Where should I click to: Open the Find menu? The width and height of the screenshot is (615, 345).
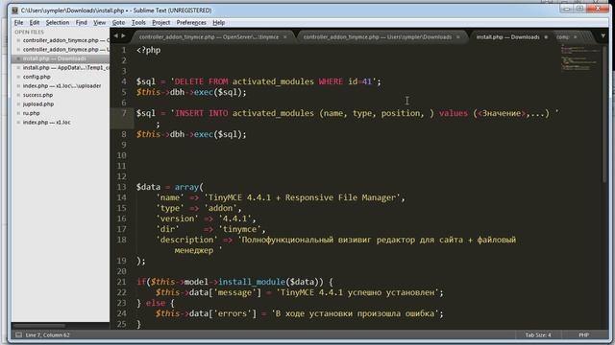pyautogui.click(x=81, y=23)
